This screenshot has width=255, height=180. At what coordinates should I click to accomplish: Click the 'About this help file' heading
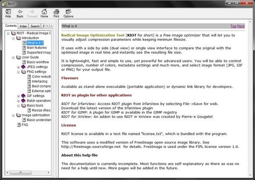pos(80,155)
